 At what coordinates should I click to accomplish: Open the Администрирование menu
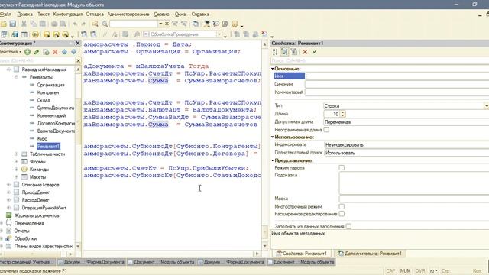pos(128,14)
